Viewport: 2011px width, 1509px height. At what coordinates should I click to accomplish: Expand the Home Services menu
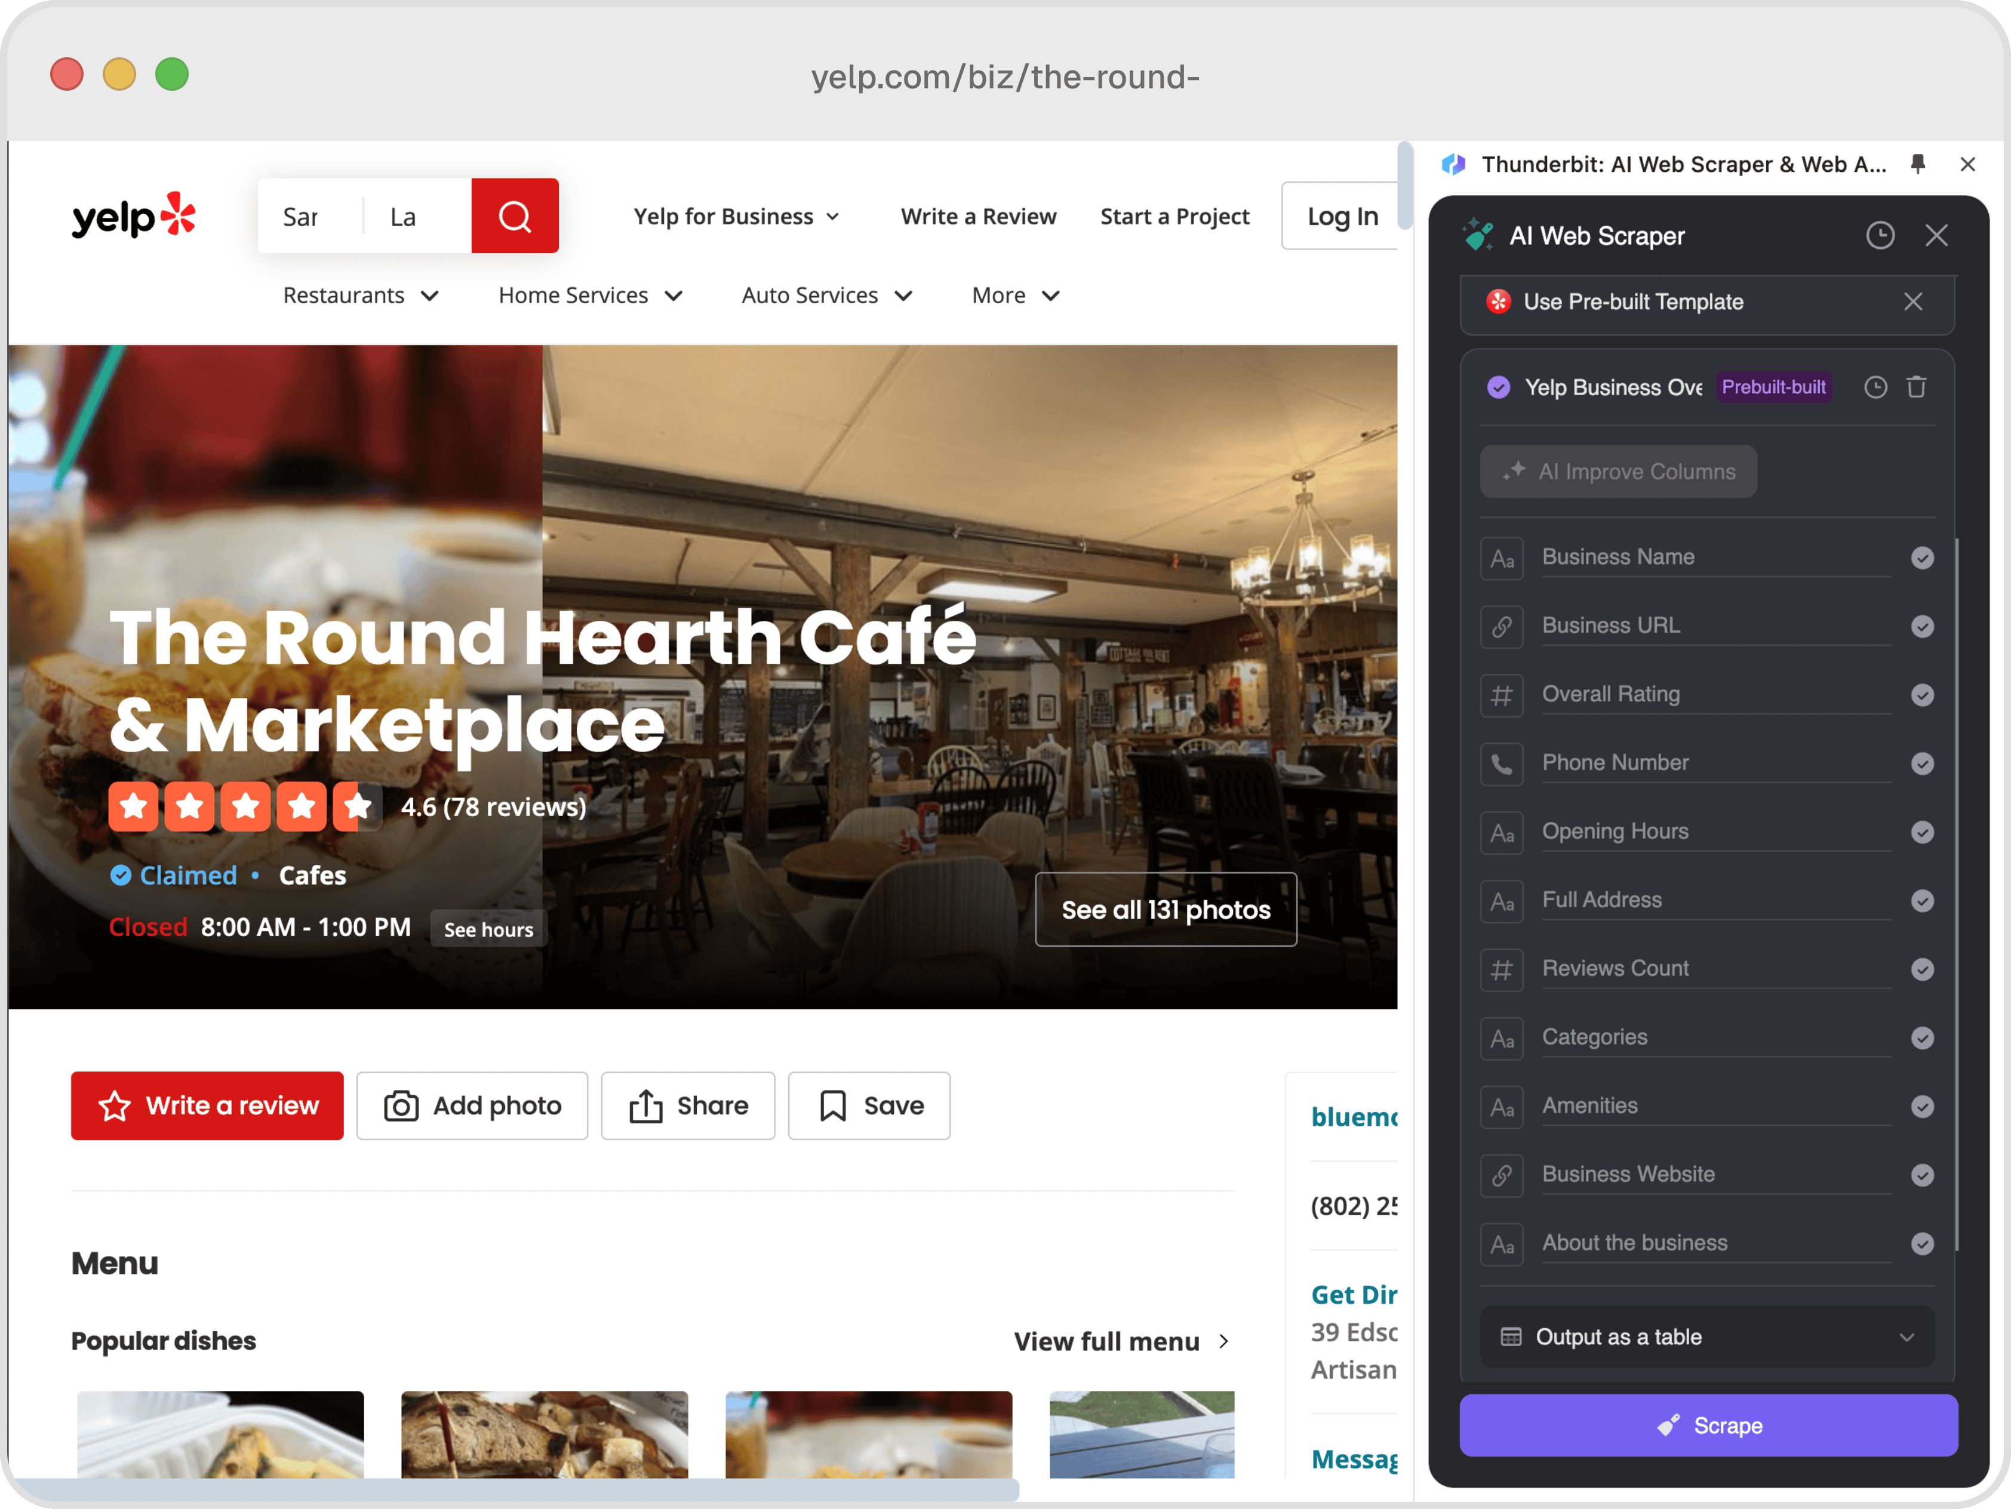(x=590, y=295)
